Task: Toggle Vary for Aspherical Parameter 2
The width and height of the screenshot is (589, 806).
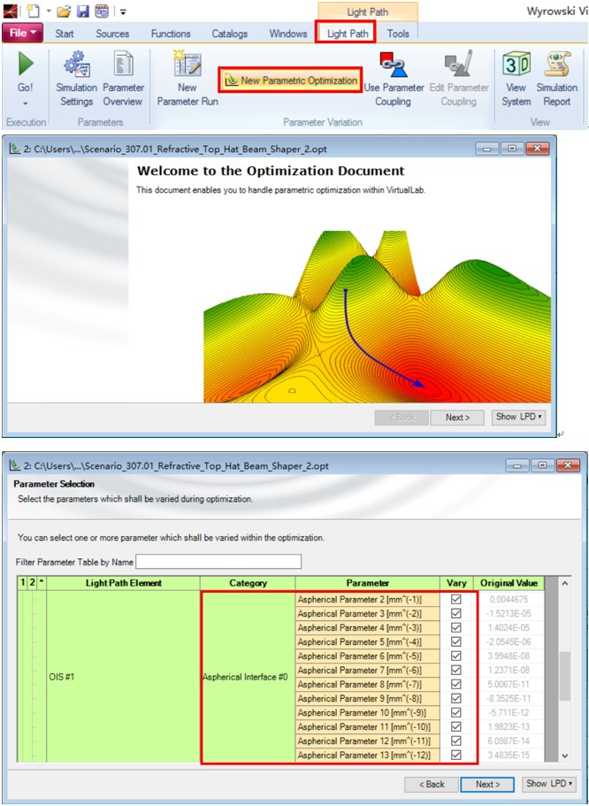Action: pyautogui.click(x=455, y=599)
